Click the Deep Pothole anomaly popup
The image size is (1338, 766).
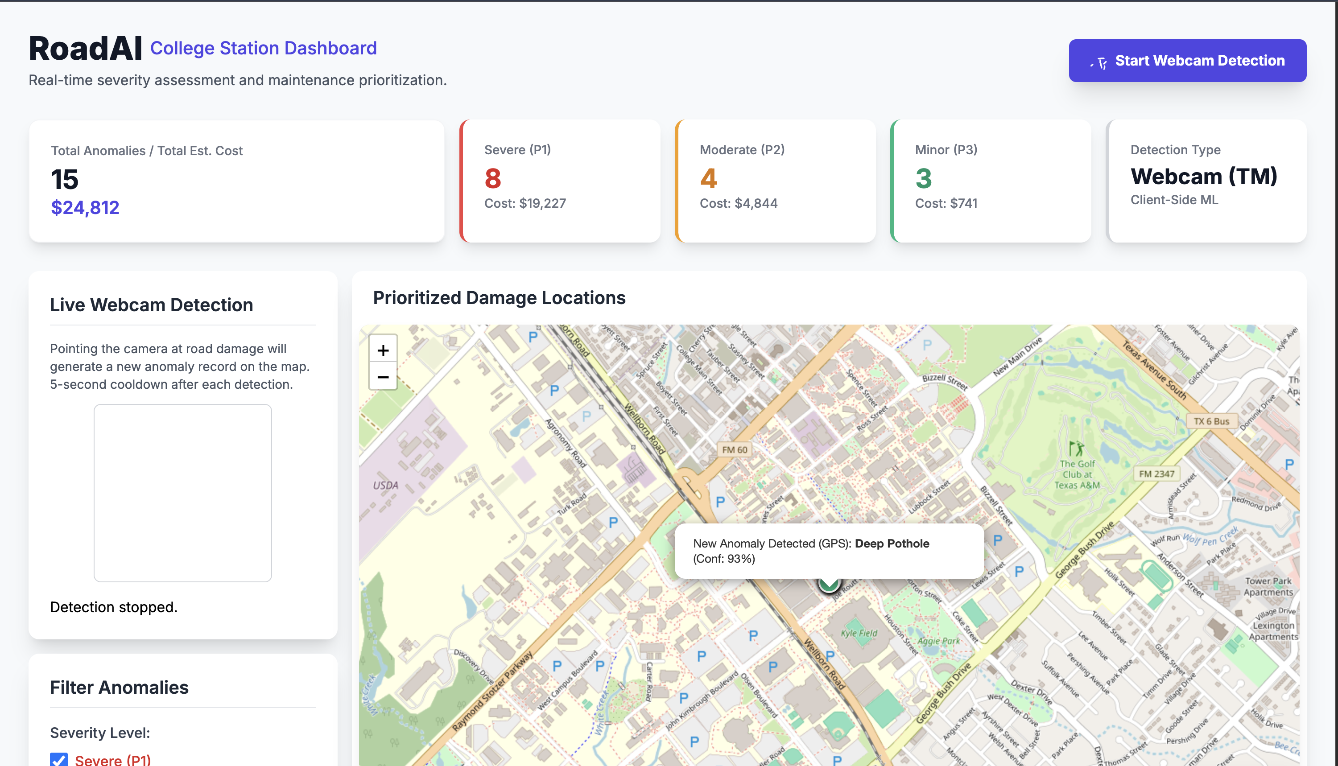(829, 551)
